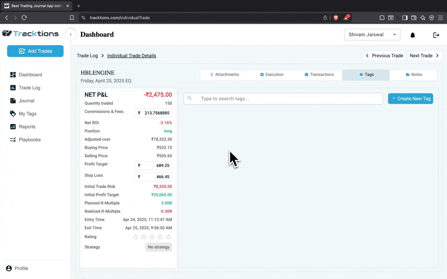Reload the page in browser

[24, 18]
